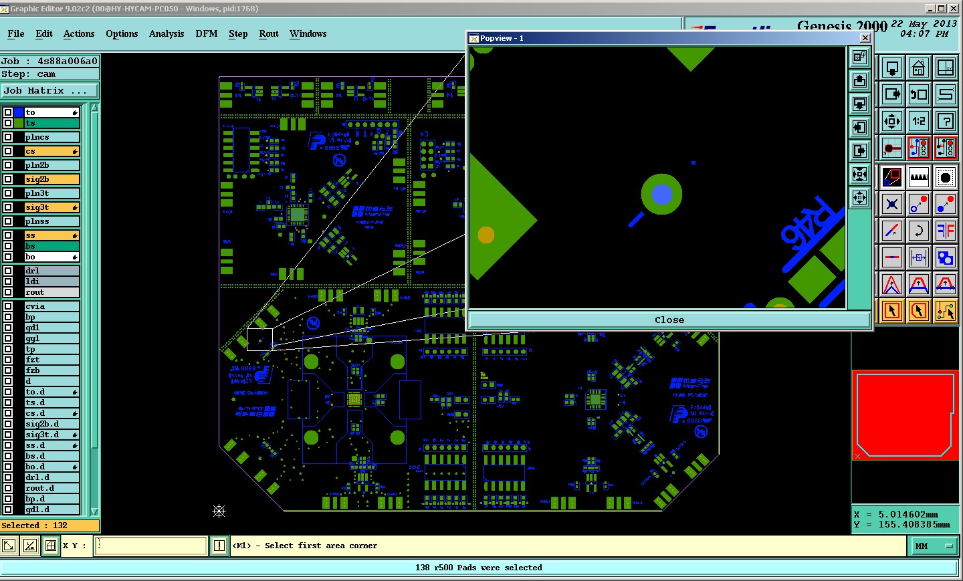Select the rotate arrow tool icon
Viewport: 963px width, 581px height.
(x=919, y=231)
